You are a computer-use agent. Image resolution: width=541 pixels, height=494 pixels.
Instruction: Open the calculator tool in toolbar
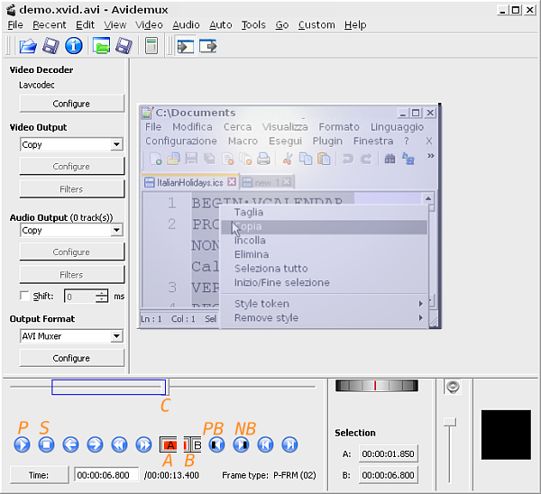[x=151, y=46]
